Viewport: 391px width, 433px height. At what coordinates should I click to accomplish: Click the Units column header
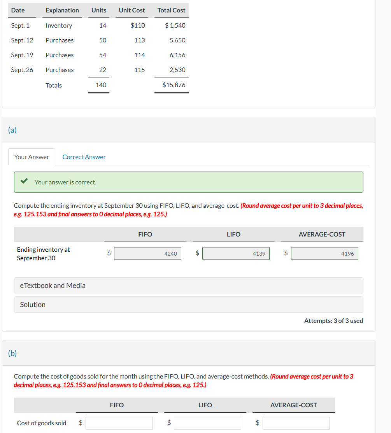(x=99, y=10)
